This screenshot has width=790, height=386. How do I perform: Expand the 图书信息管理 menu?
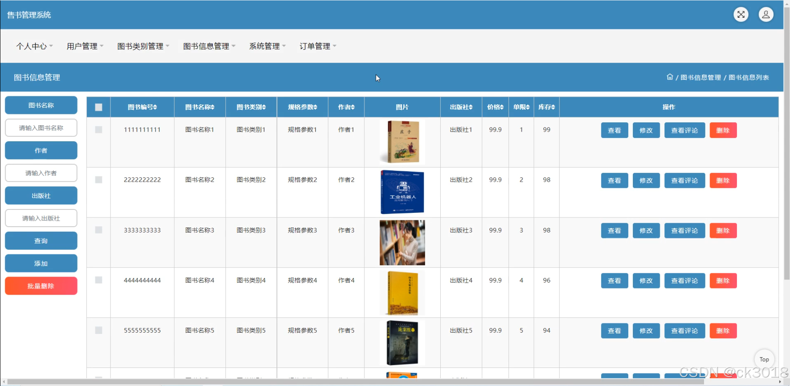pos(209,46)
